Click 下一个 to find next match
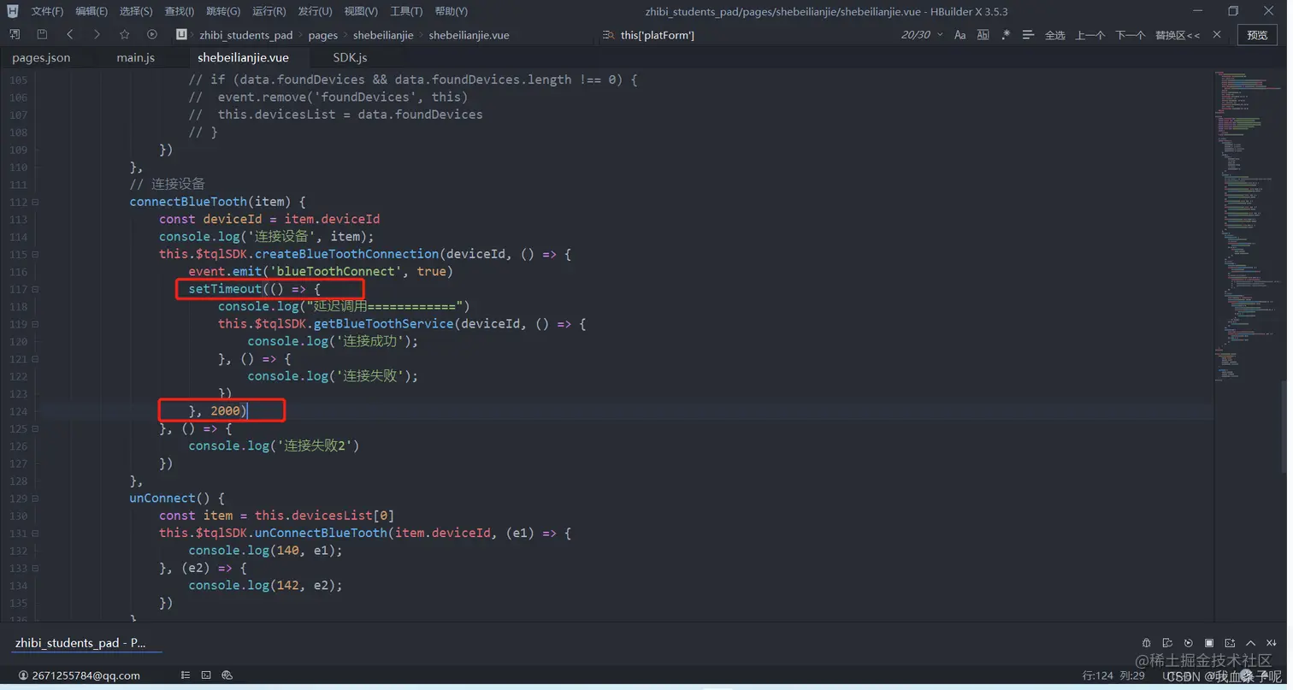 click(1130, 35)
